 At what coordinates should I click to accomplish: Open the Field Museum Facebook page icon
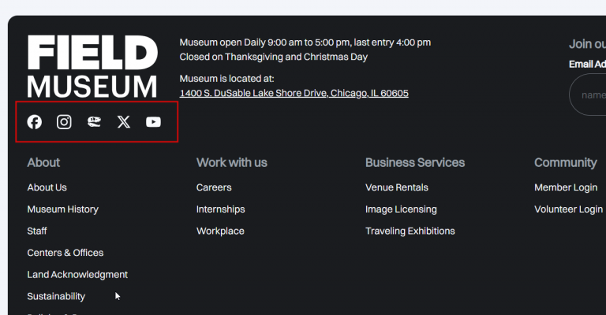coord(35,122)
